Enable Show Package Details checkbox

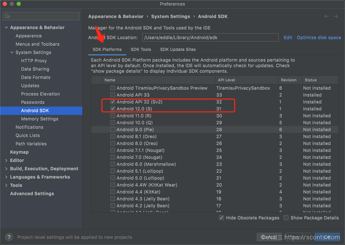[286, 218]
